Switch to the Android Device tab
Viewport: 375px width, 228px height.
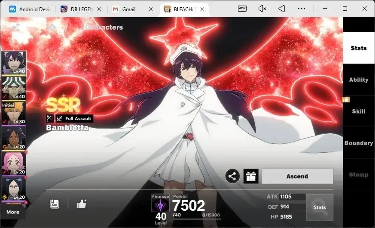[30, 9]
